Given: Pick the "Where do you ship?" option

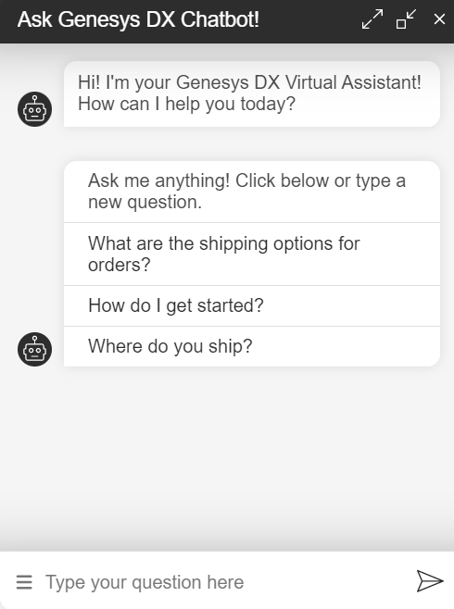Looking at the screenshot, I should pyautogui.click(x=252, y=346).
